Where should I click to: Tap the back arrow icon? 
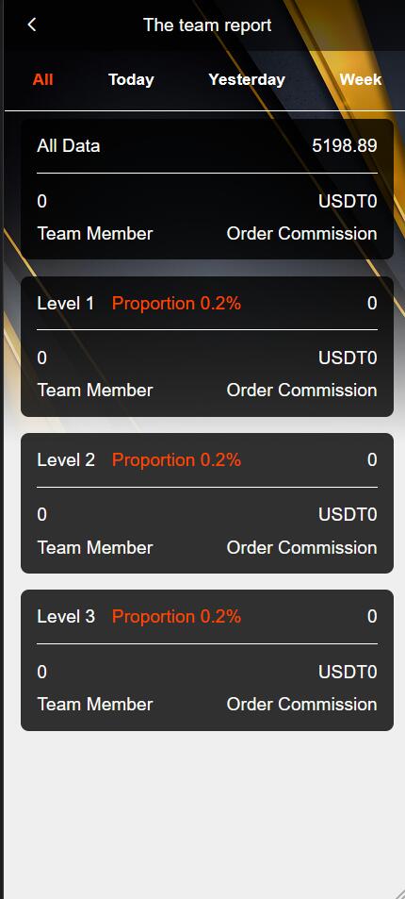click(x=31, y=25)
